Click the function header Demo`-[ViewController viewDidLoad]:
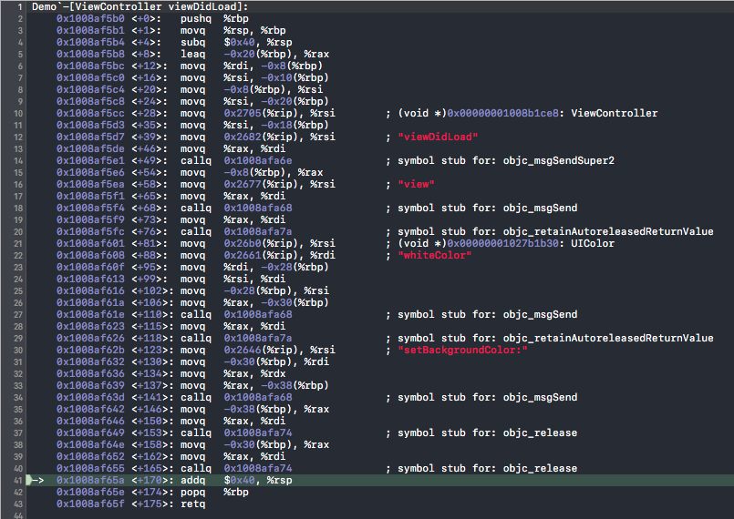Screen dimensions: 734x519 tap(140, 7)
